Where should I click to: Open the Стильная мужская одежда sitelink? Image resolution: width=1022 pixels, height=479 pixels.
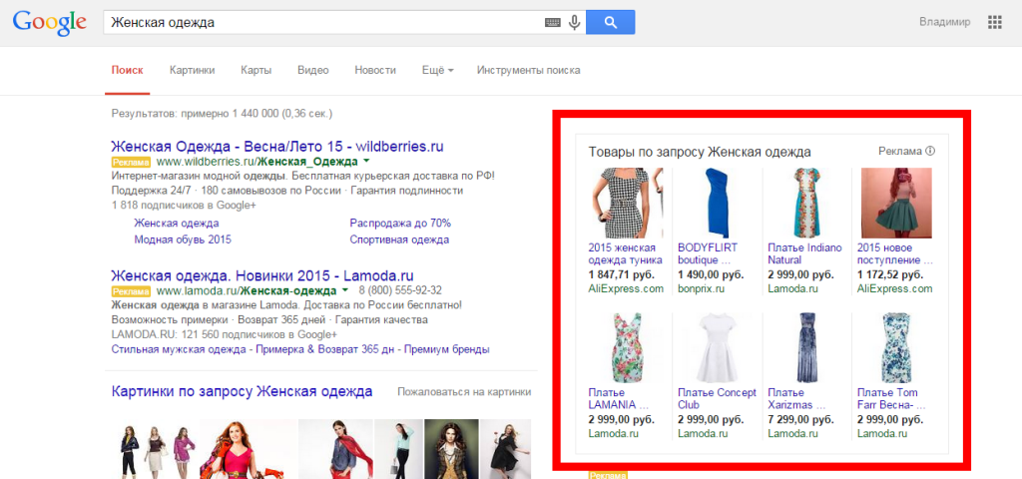pos(180,349)
